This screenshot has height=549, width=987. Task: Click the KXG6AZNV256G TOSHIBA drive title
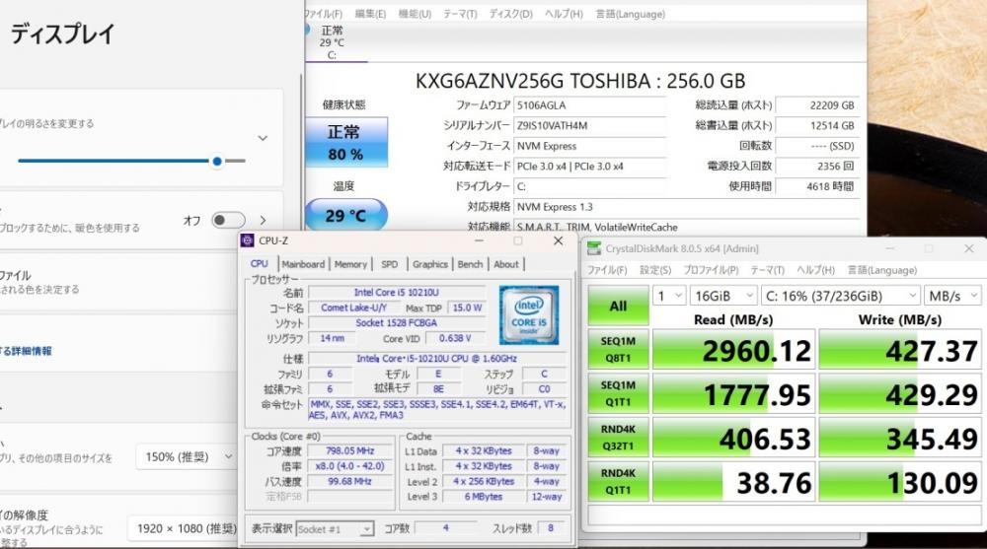coord(579,81)
